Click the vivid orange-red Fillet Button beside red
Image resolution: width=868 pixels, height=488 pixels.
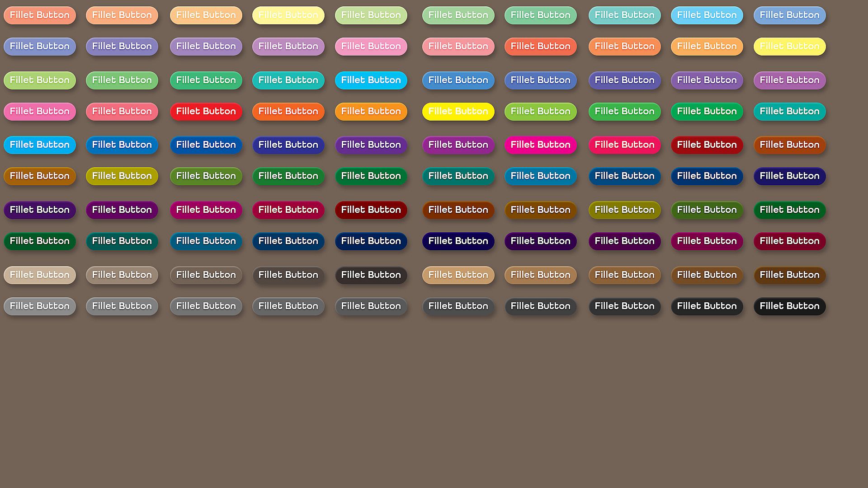[288, 111]
